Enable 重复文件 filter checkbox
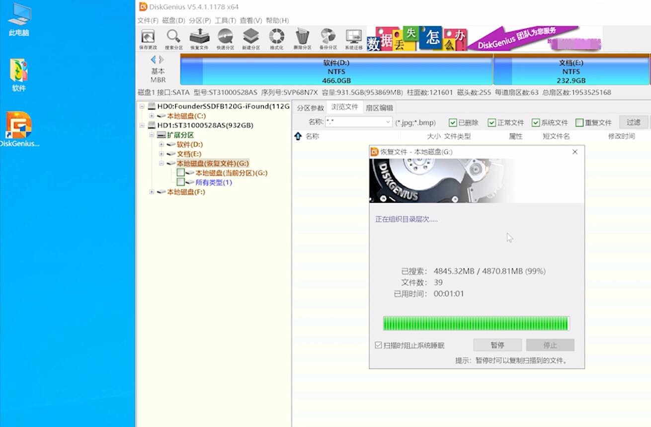 coord(579,122)
